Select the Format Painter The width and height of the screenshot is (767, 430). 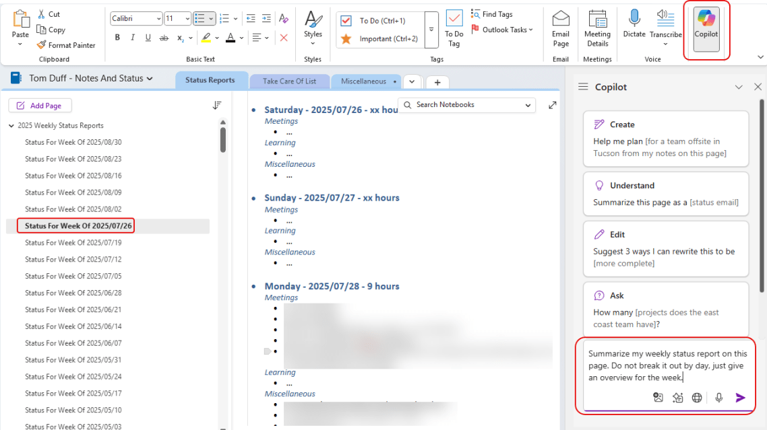67,45
